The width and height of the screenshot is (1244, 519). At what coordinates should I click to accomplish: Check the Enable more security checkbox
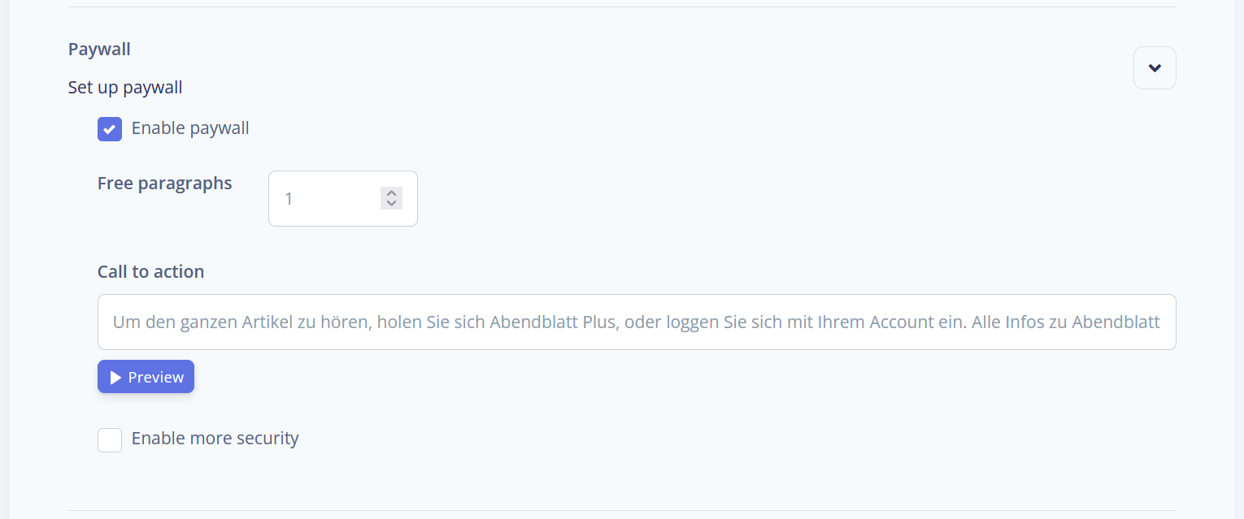coord(110,440)
